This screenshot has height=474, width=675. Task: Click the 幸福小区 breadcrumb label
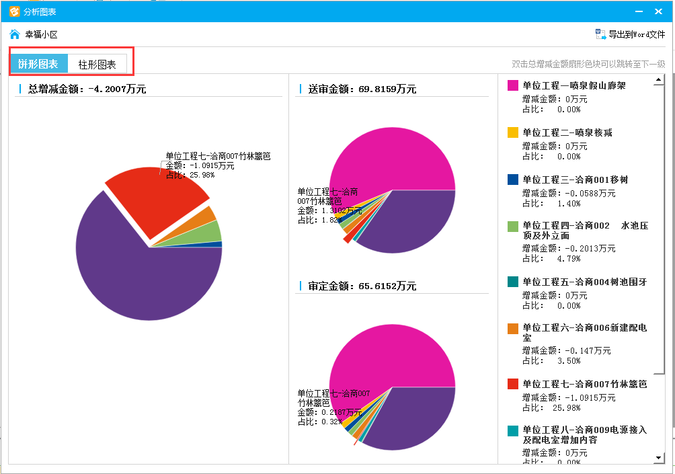[x=42, y=34]
